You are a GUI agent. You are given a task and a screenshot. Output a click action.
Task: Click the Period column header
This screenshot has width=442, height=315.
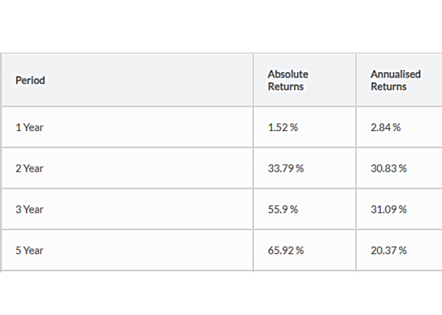[x=30, y=80]
